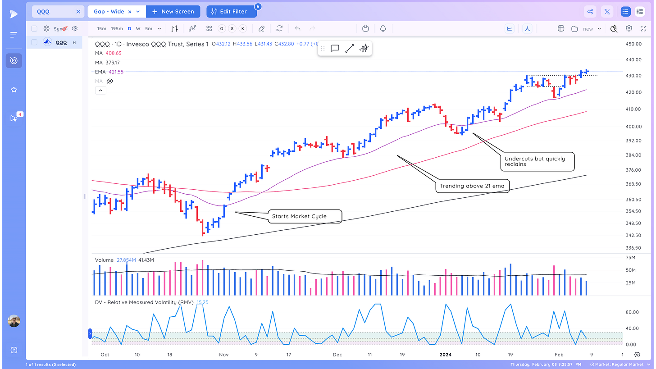The height and width of the screenshot is (369, 656).
Task: Toggle the O overlay button
Action: pos(222,28)
